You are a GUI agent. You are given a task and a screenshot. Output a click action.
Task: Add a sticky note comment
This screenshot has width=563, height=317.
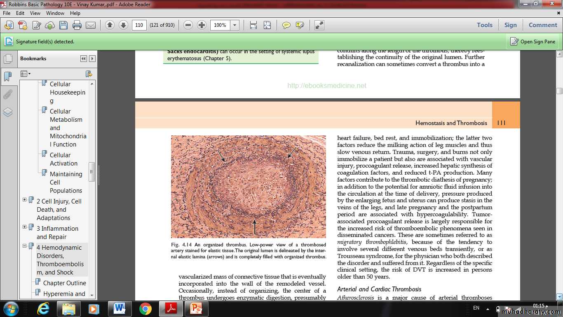coord(286,25)
